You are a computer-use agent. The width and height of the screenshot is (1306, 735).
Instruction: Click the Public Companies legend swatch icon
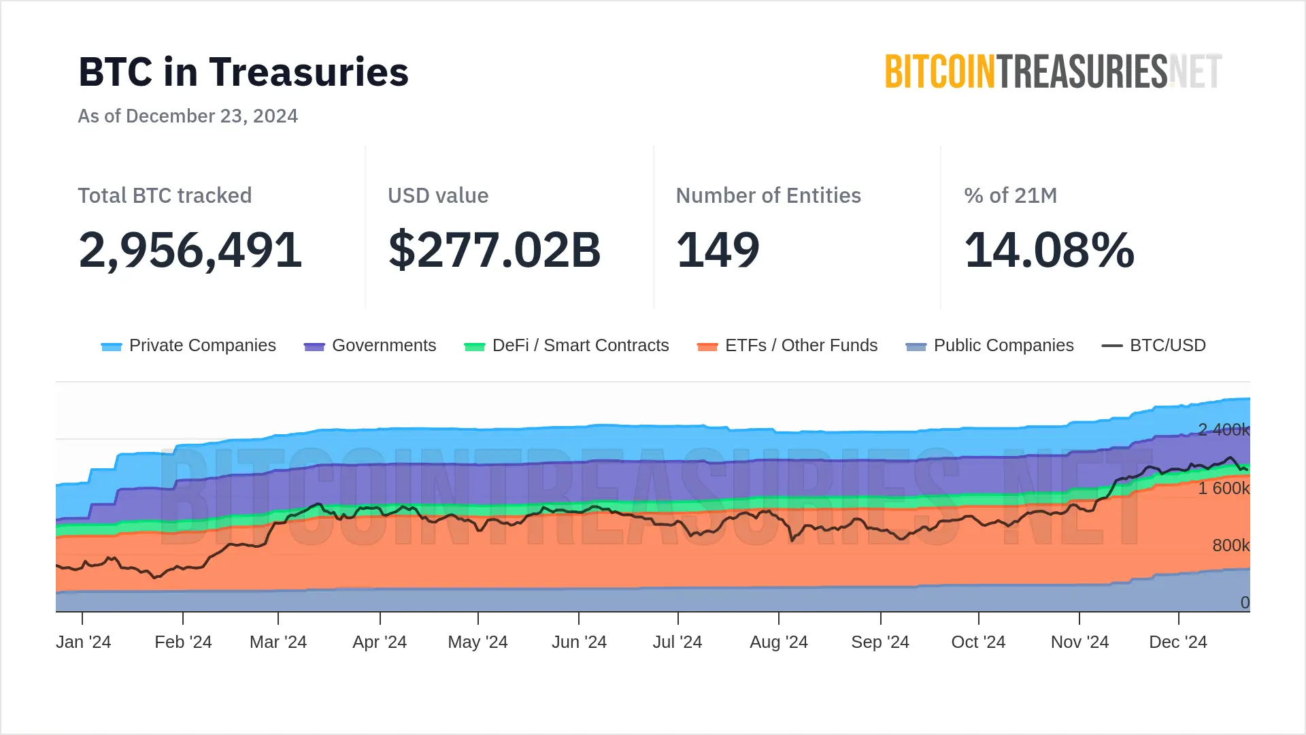click(x=916, y=346)
